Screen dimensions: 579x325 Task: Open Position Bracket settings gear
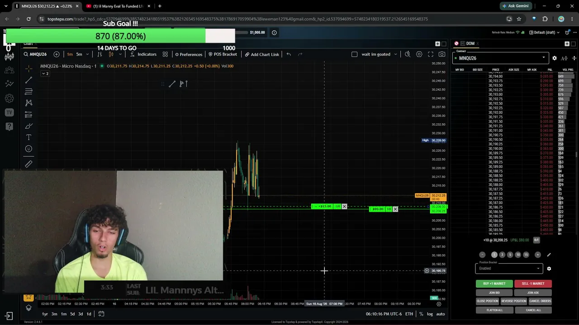coord(549,269)
